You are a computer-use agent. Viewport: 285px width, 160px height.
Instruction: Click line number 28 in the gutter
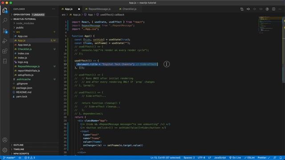click(x=65, y=117)
